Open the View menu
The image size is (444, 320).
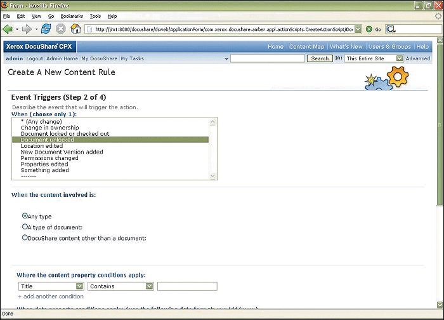[36, 16]
